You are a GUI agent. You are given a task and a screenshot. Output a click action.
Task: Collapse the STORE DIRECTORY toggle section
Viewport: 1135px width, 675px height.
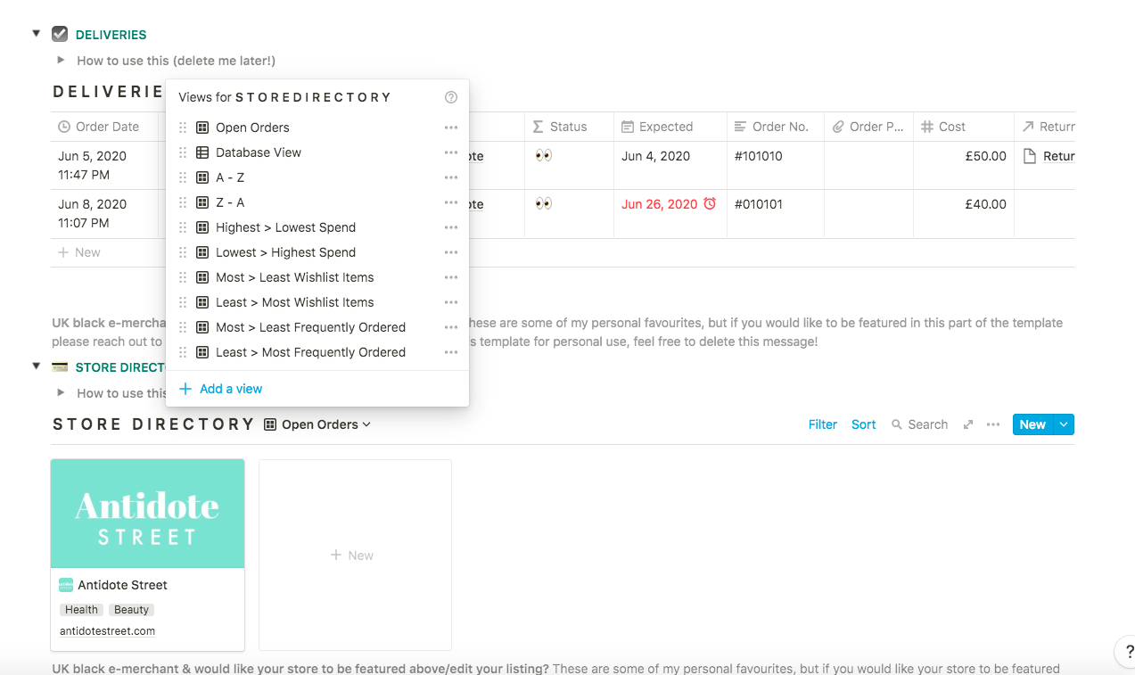click(x=37, y=366)
